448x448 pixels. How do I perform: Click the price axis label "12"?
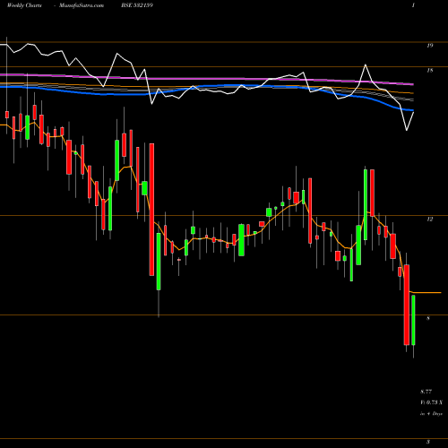[x=429, y=220]
